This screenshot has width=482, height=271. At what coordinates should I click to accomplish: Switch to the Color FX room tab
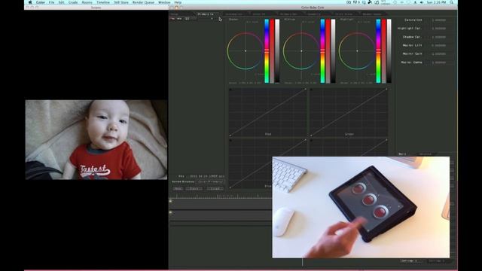tap(259, 14)
